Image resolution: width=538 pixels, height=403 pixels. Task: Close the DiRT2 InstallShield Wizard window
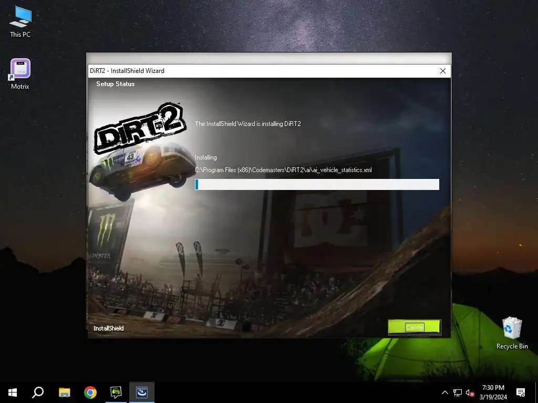point(442,71)
